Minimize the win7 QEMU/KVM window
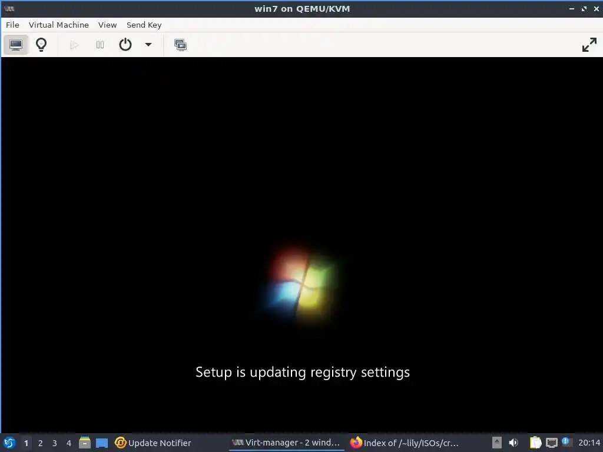 [572, 8]
